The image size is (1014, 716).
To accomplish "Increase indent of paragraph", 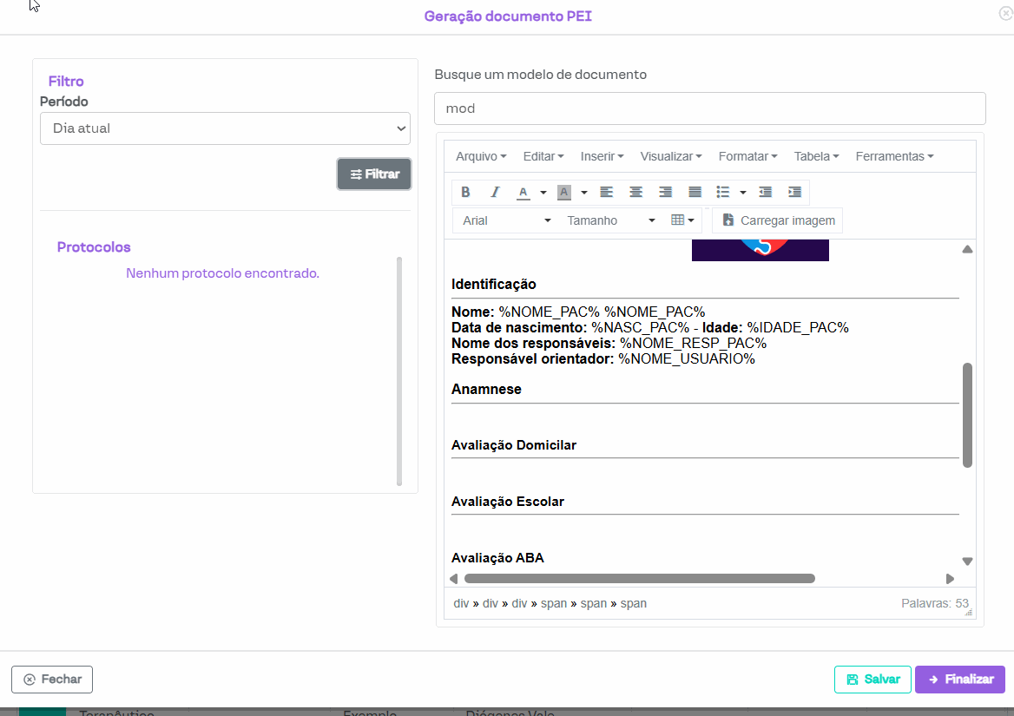I will 794,192.
